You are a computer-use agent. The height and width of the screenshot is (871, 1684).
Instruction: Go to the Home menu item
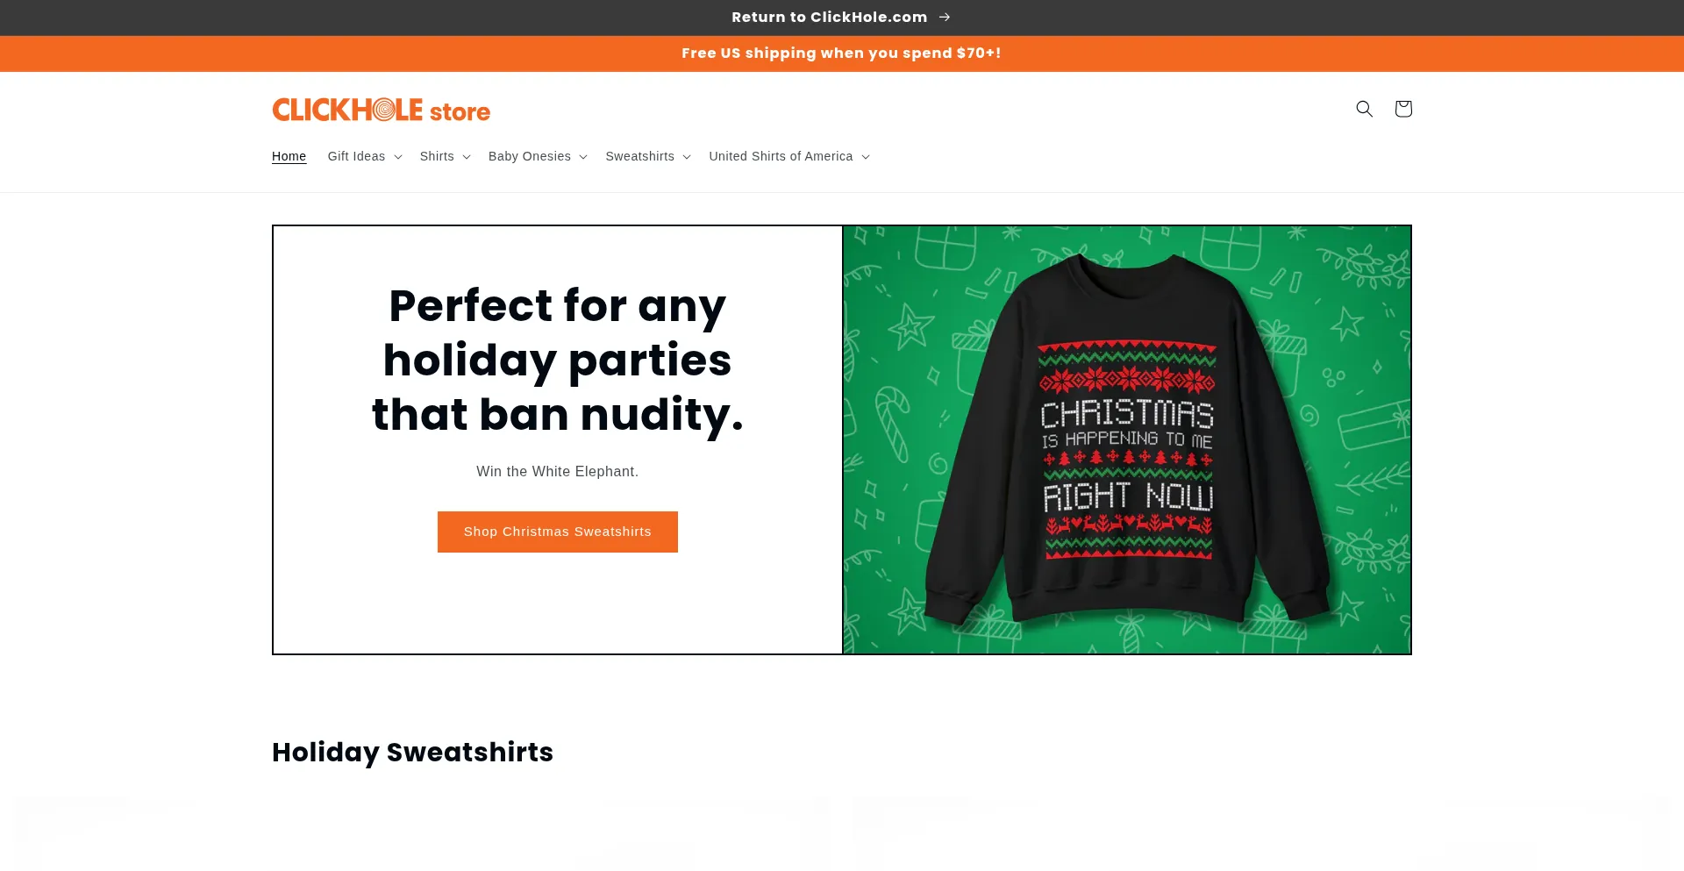point(289,156)
